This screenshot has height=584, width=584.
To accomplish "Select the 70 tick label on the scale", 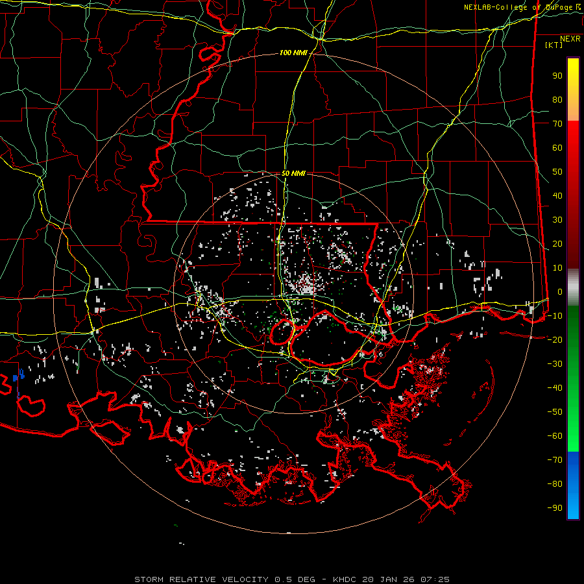I will point(557,124).
